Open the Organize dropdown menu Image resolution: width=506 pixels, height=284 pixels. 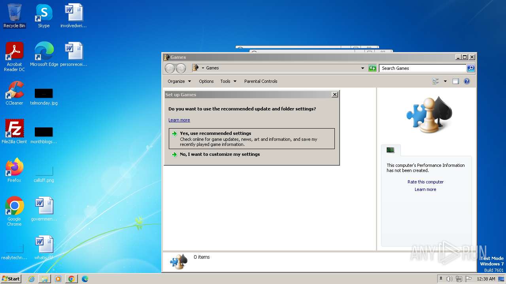click(179, 81)
